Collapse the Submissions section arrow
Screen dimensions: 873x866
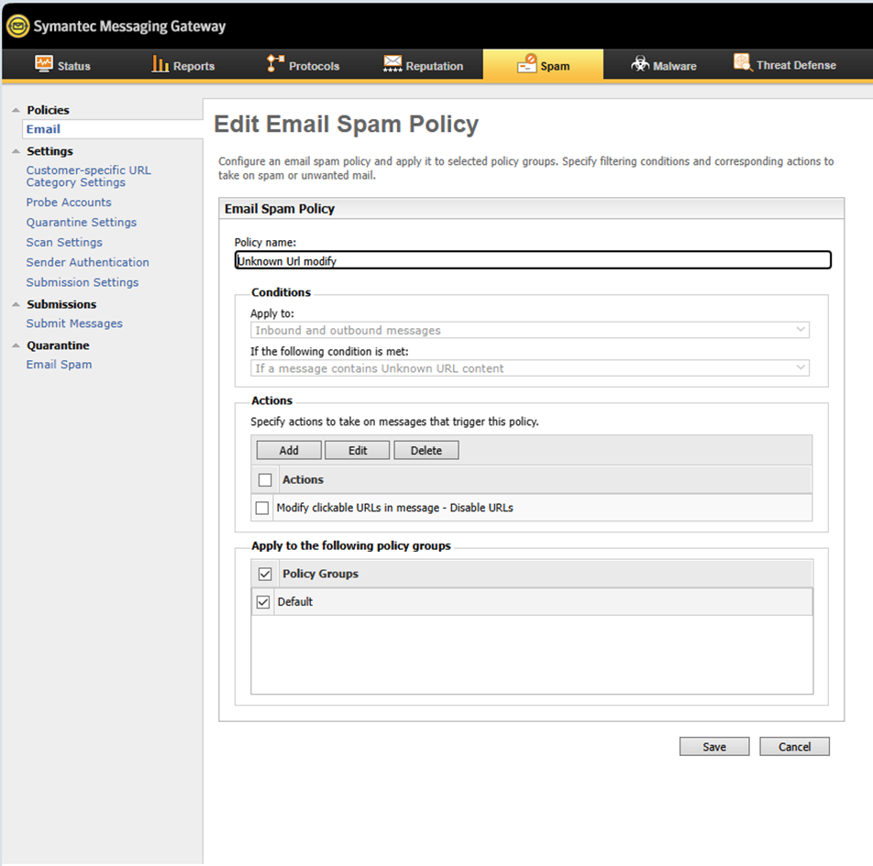(16, 304)
